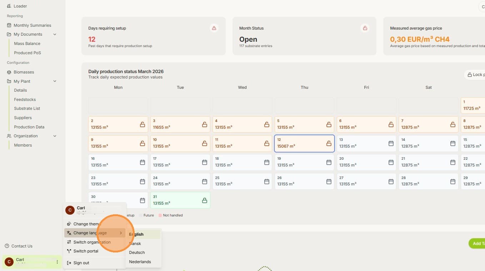485x271 pixels.
Task: Click the calendar icon on day 24
Action: coord(205,181)
